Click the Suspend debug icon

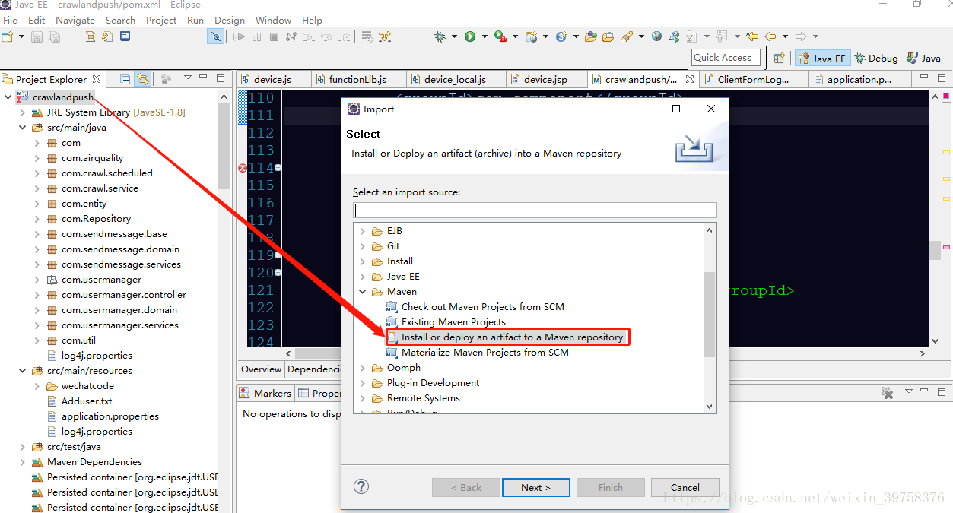[256, 36]
